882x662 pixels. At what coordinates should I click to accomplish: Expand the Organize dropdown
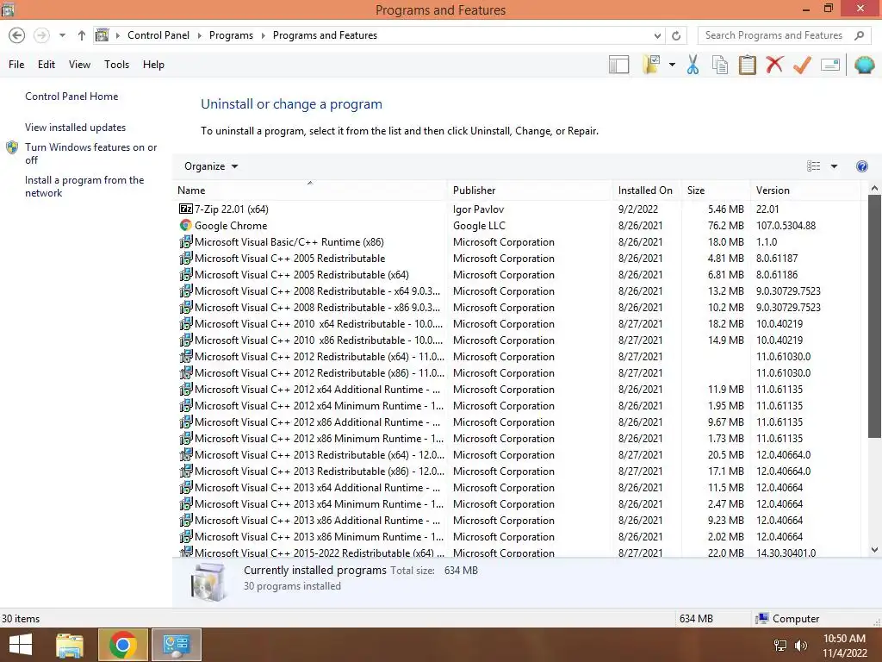click(x=211, y=166)
